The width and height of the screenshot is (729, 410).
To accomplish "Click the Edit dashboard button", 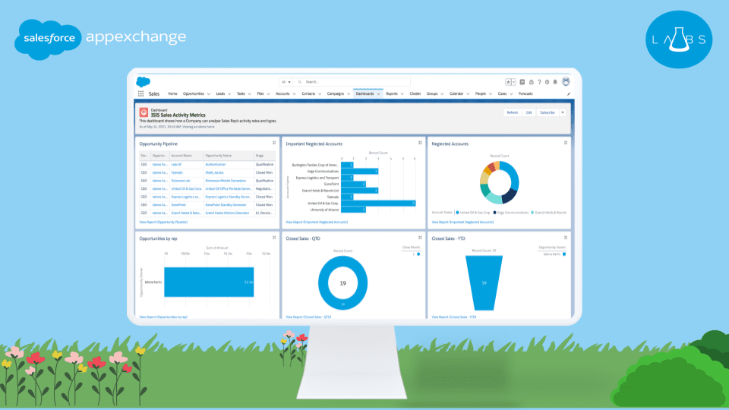I will [529, 112].
